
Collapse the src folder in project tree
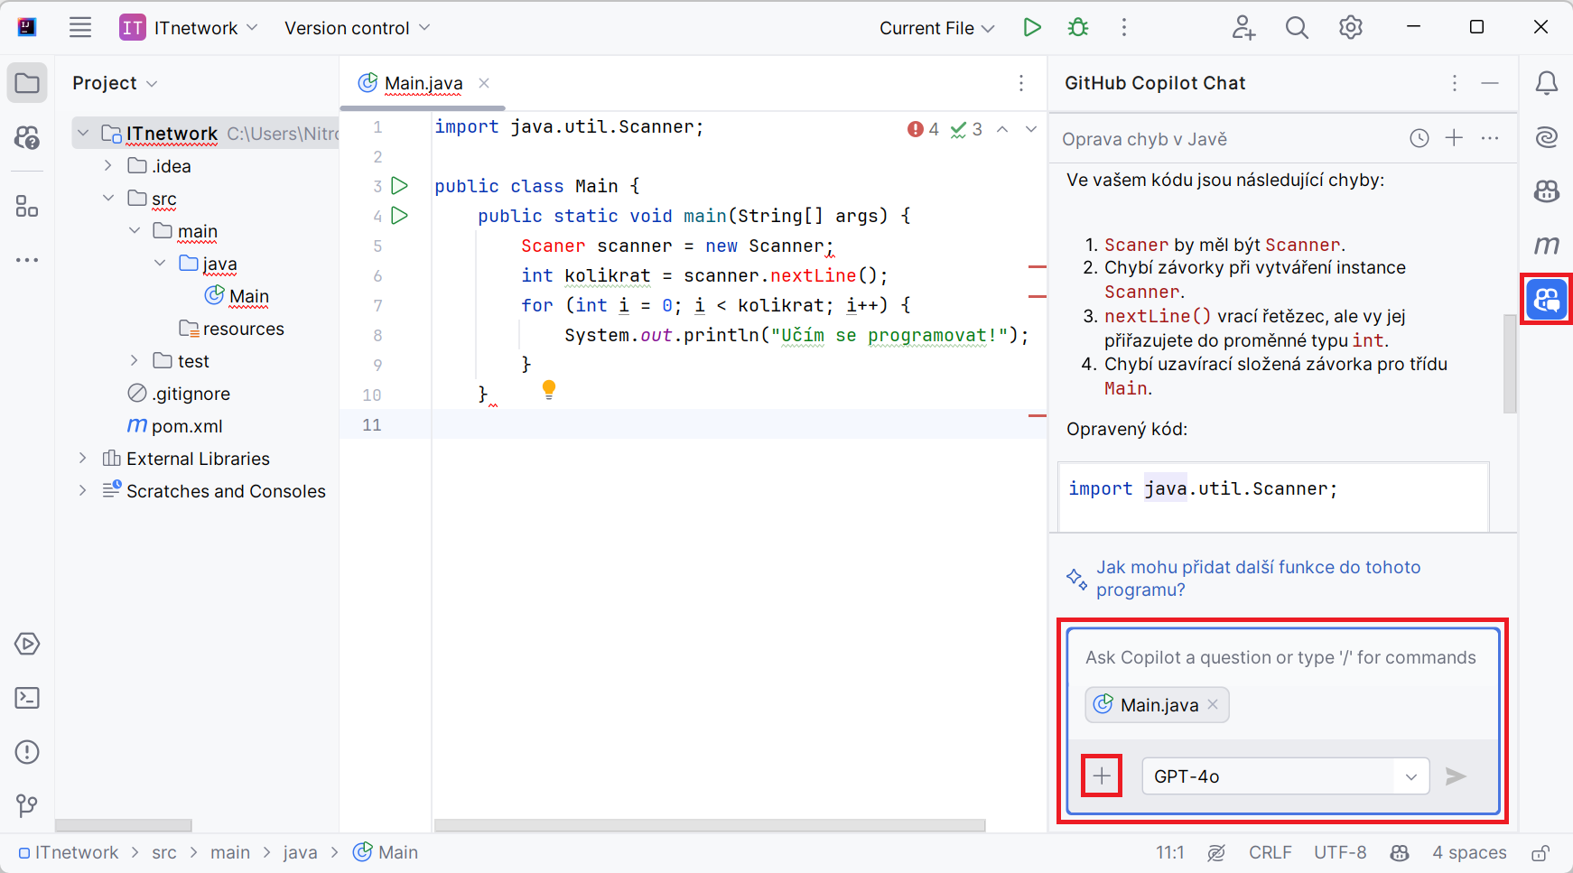[x=108, y=199]
